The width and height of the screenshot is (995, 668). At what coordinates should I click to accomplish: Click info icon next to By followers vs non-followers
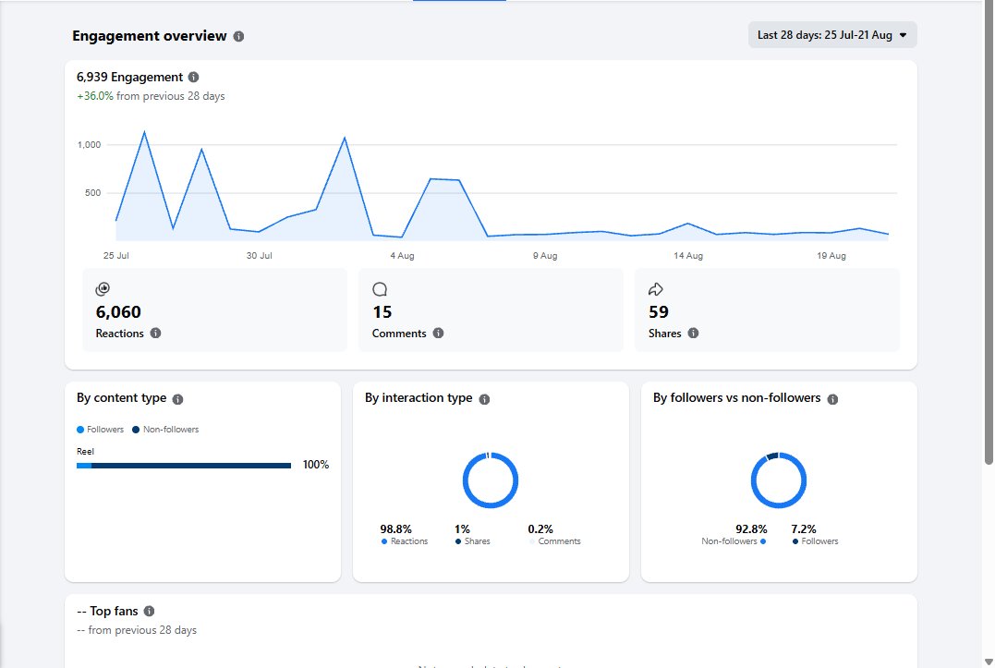tap(832, 399)
